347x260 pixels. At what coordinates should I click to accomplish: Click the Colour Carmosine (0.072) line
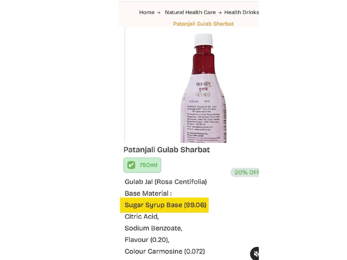coord(165,251)
